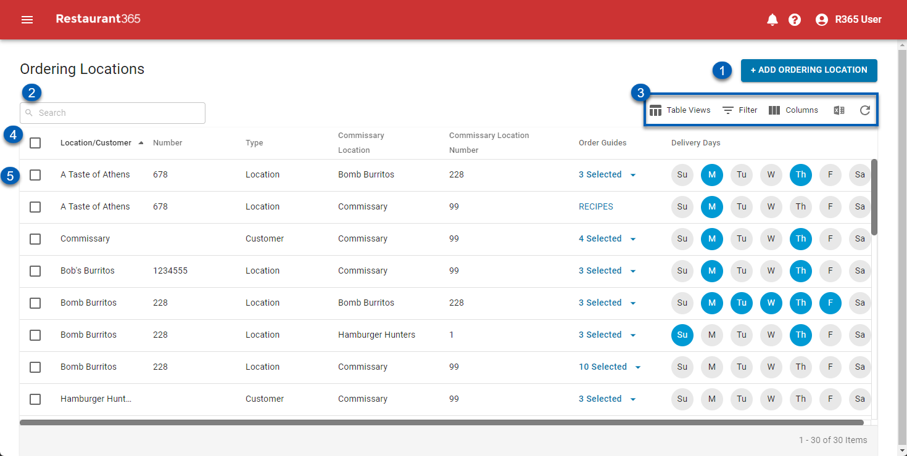Image resolution: width=907 pixels, height=456 pixels.
Task: Toggle Sunday in the RECIPES row
Action: (682, 207)
